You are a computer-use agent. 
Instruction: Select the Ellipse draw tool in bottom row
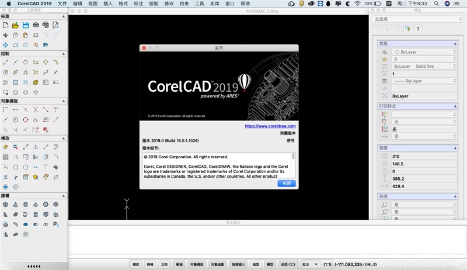tap(26, 92)
